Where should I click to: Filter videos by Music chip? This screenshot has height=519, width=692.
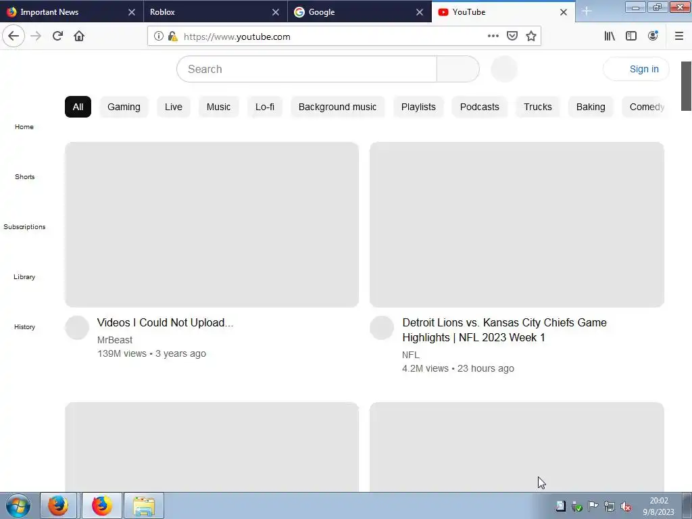(x=218, y=107)
